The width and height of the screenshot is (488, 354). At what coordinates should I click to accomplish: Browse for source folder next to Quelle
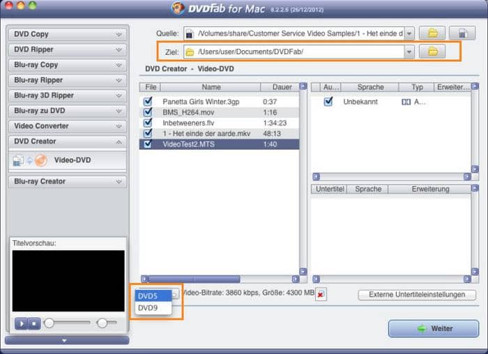click(x=432, y=33)
